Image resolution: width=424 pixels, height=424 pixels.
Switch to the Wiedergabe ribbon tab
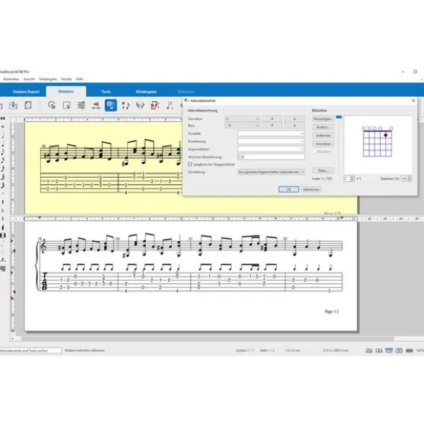tap(146, 92)
